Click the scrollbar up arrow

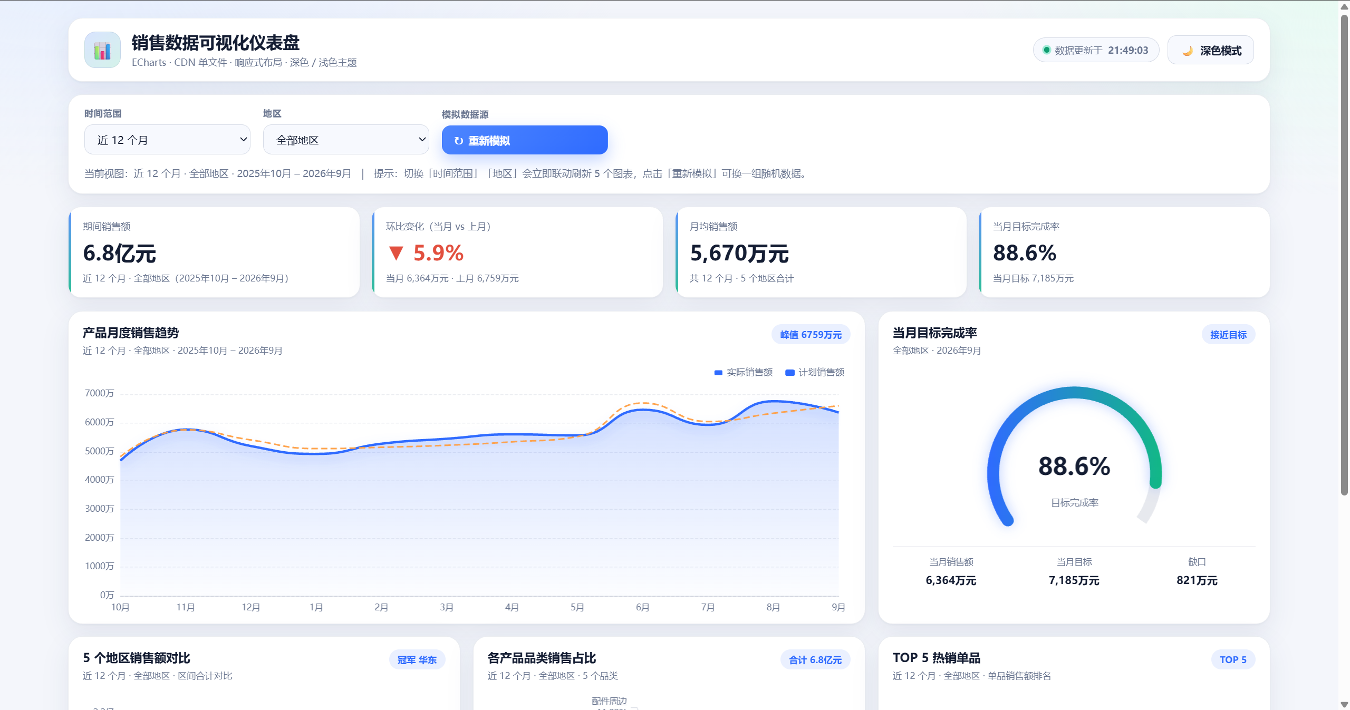click(1344, 6)
